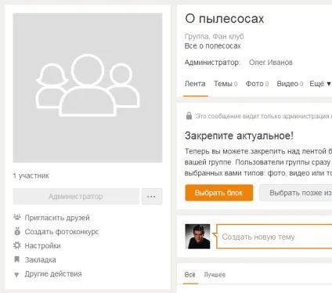Select the Лучшее feed filter tab
The height and width of the screenshot is (293, 332).
(x=215, y=275)
